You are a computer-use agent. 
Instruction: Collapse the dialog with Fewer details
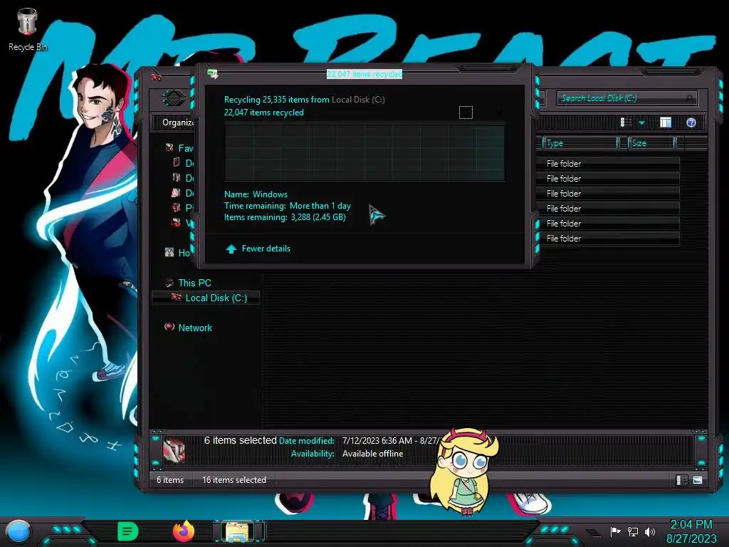[266, 249]
